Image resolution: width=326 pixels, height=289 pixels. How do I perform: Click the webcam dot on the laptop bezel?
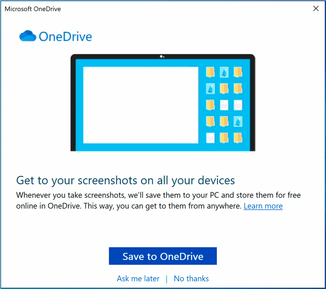point(161,56)
